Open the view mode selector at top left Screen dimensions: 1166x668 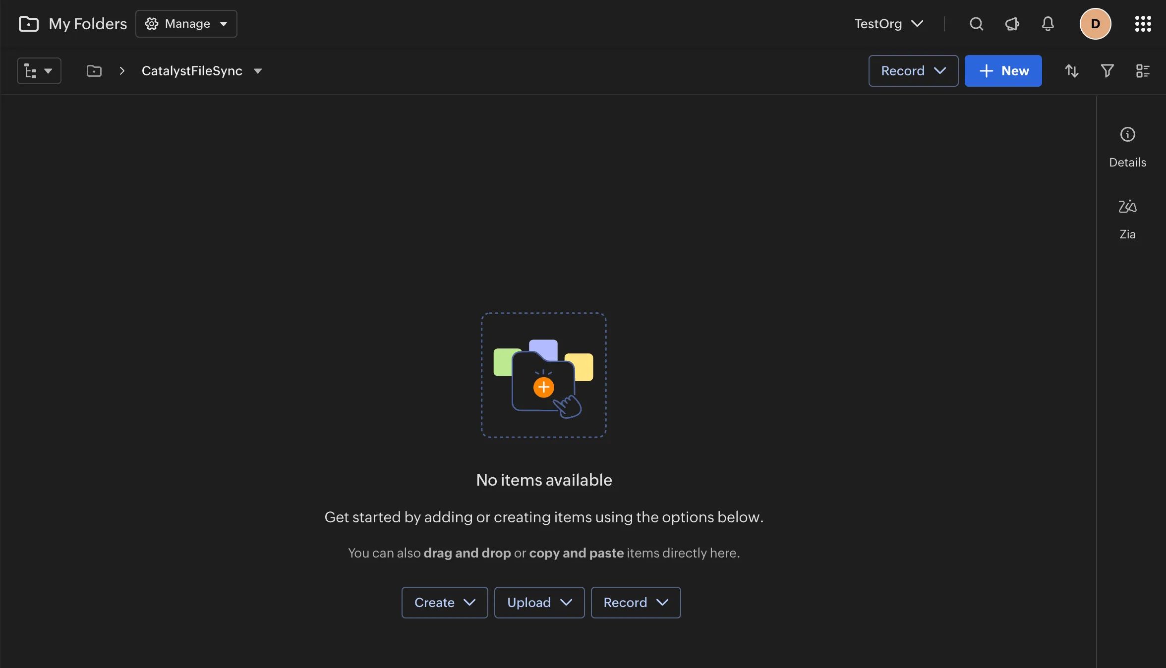click(x=39, y=71)
